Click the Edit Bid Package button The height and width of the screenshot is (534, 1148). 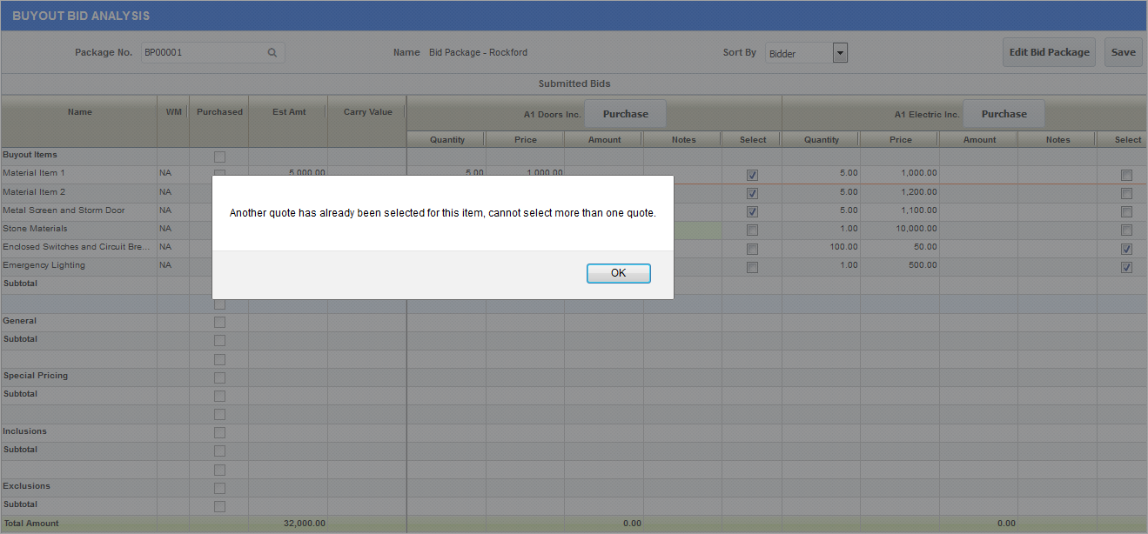1049,52
